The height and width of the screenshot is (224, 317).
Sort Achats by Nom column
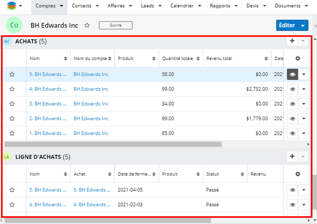[65, 58]
